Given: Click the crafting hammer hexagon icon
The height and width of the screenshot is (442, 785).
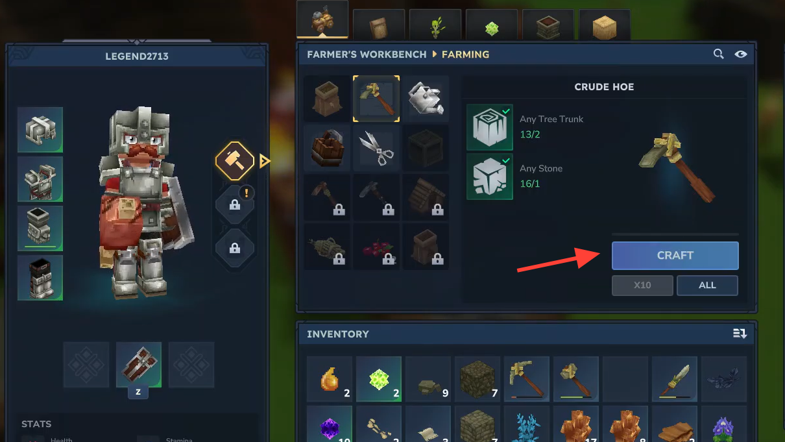Looking at the screenshot, I should point(234,160).
